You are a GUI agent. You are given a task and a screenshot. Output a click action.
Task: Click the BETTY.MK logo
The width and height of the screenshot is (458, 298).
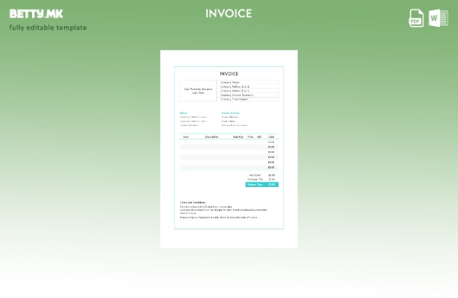pos(36,13)
